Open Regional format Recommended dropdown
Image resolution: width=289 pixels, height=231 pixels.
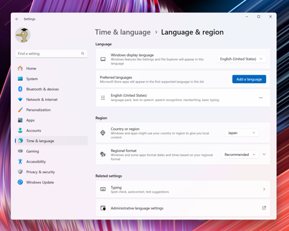click(240, 155)
